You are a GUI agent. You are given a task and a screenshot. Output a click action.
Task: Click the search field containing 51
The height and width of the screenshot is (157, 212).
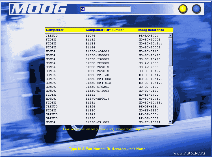[105, 9]
